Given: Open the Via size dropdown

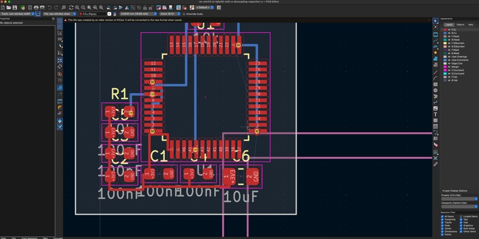Looking at the screenshot, I should coord(59,14).
